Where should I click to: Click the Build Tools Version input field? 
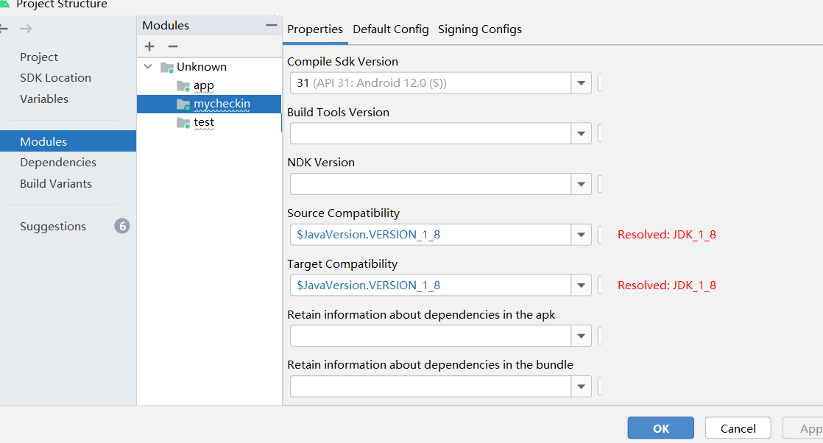[x=431, y=134]
